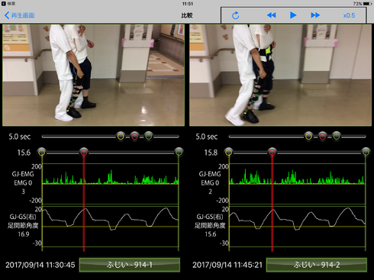Open the ふじい - 914-1 recording button
This screenshot has width=374, height=280.
click(x=130, y=265)
